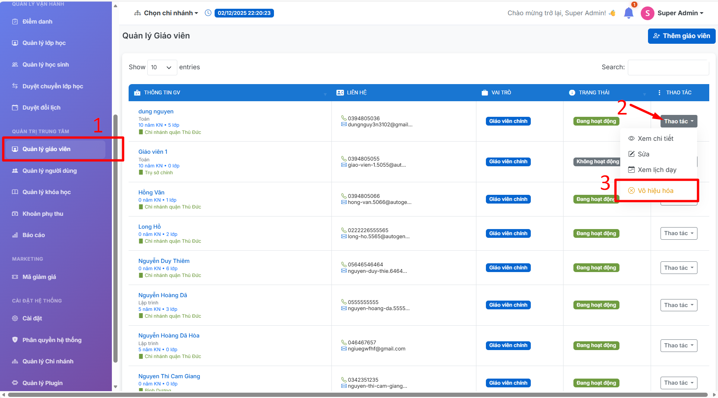This screenshot has width=718, height=398.
Task: Open the Chọn chi nhánh branch dropdown
Action: click(x=166, y=13)
